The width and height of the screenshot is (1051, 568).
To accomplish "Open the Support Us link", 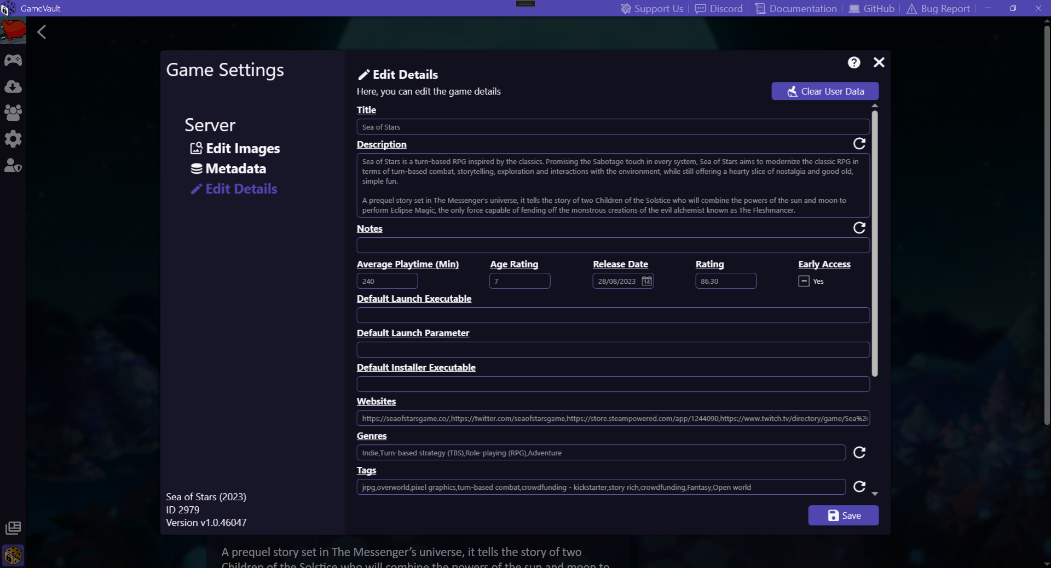I will 652,9.
